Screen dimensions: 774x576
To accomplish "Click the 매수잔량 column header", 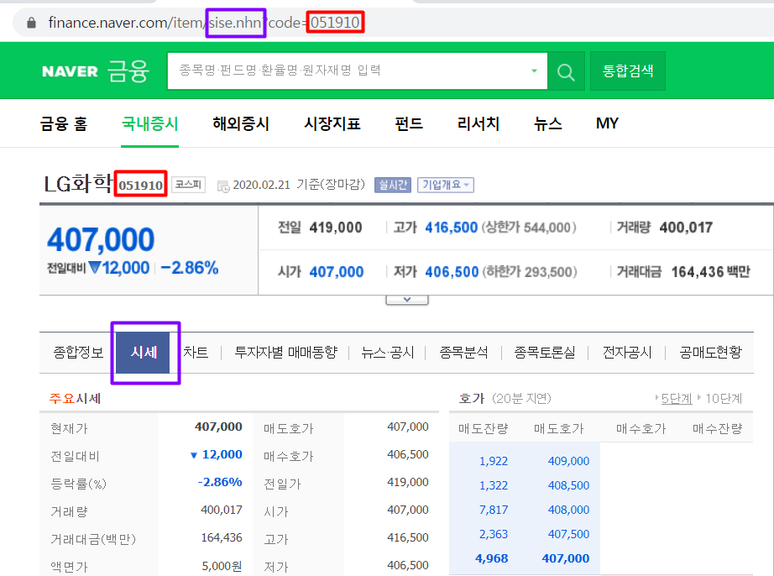I will (717, 428).
